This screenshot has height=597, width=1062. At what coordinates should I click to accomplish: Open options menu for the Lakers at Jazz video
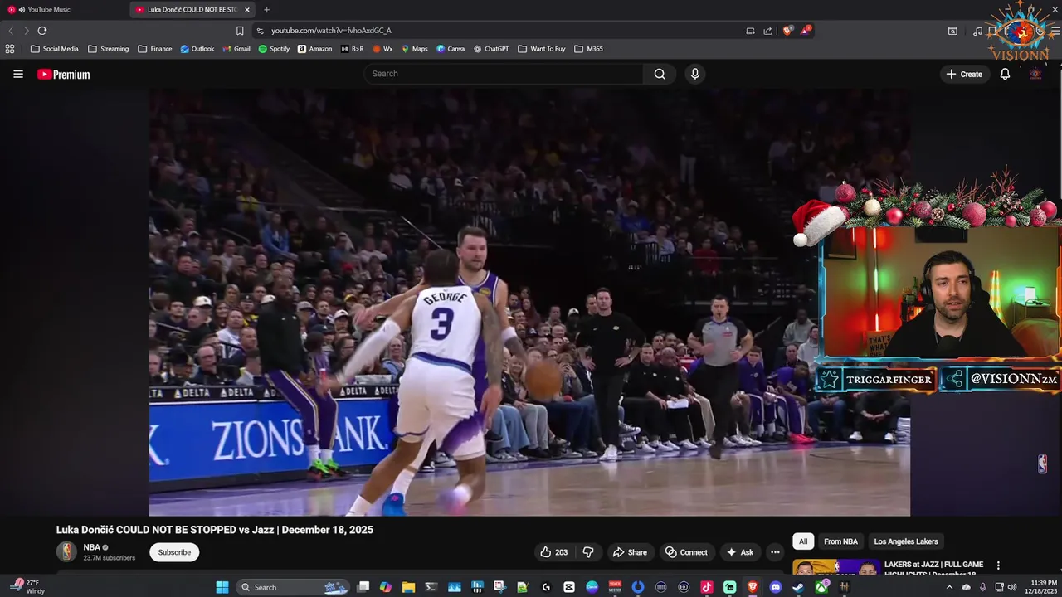[998, 565]
